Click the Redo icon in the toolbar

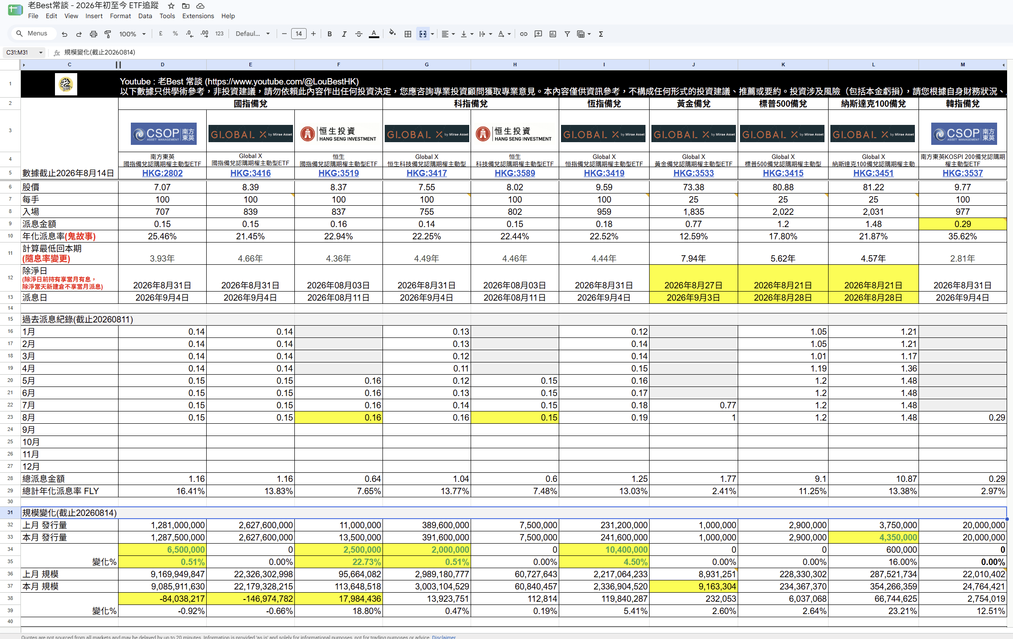point(79,34)
